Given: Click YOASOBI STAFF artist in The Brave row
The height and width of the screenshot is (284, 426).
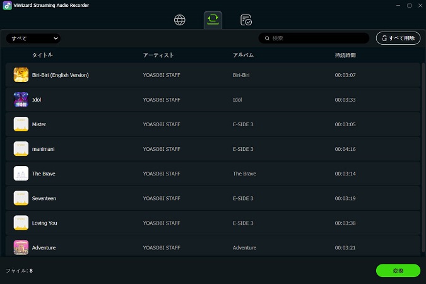Looking at the screenshot, I should (x=162, y=174).
